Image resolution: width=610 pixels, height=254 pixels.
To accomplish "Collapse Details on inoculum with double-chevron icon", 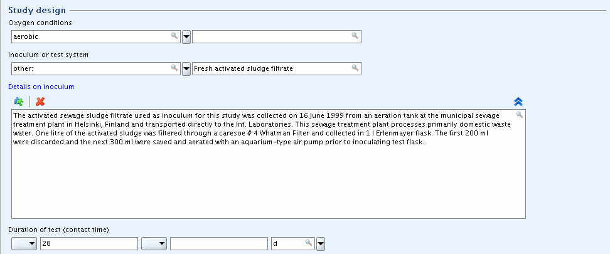I will (x=518, y=102).
